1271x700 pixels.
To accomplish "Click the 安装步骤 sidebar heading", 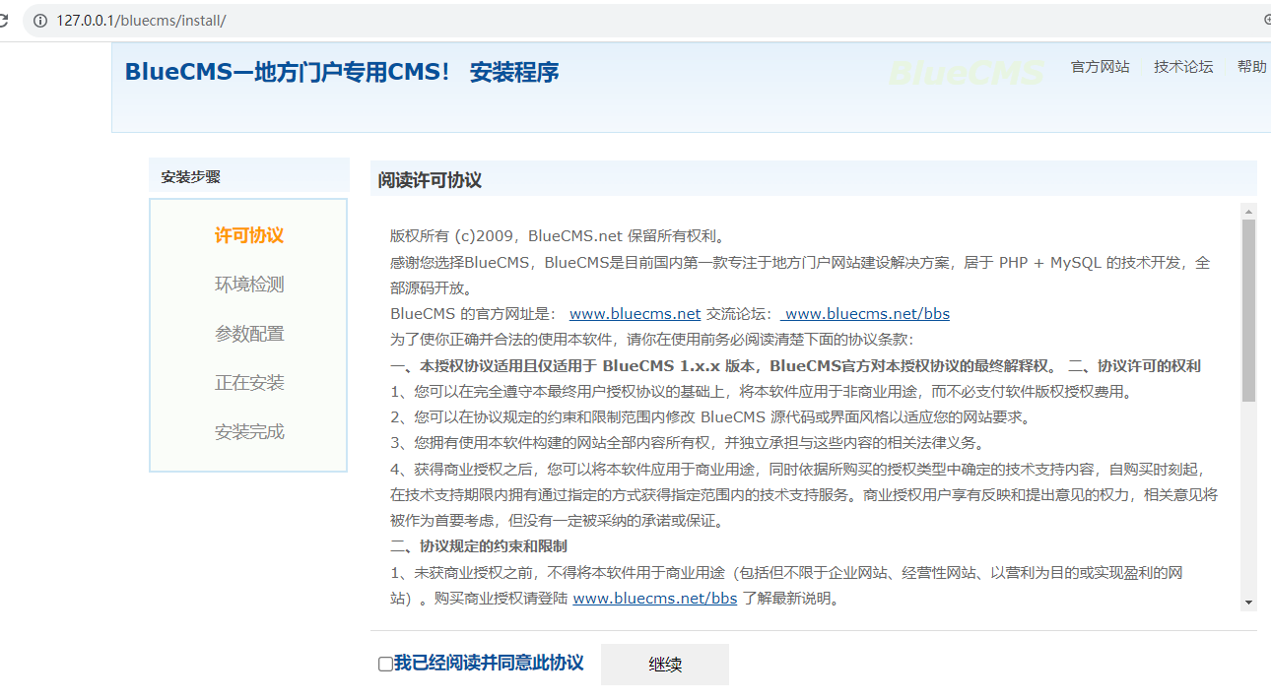I will pyautogui.click(x=191, y=177).
